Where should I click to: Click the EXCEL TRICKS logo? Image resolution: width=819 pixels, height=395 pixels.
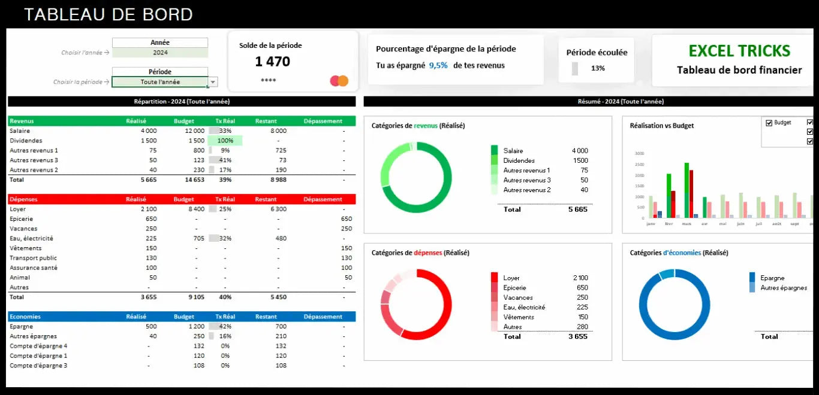[x=739, y=51]
